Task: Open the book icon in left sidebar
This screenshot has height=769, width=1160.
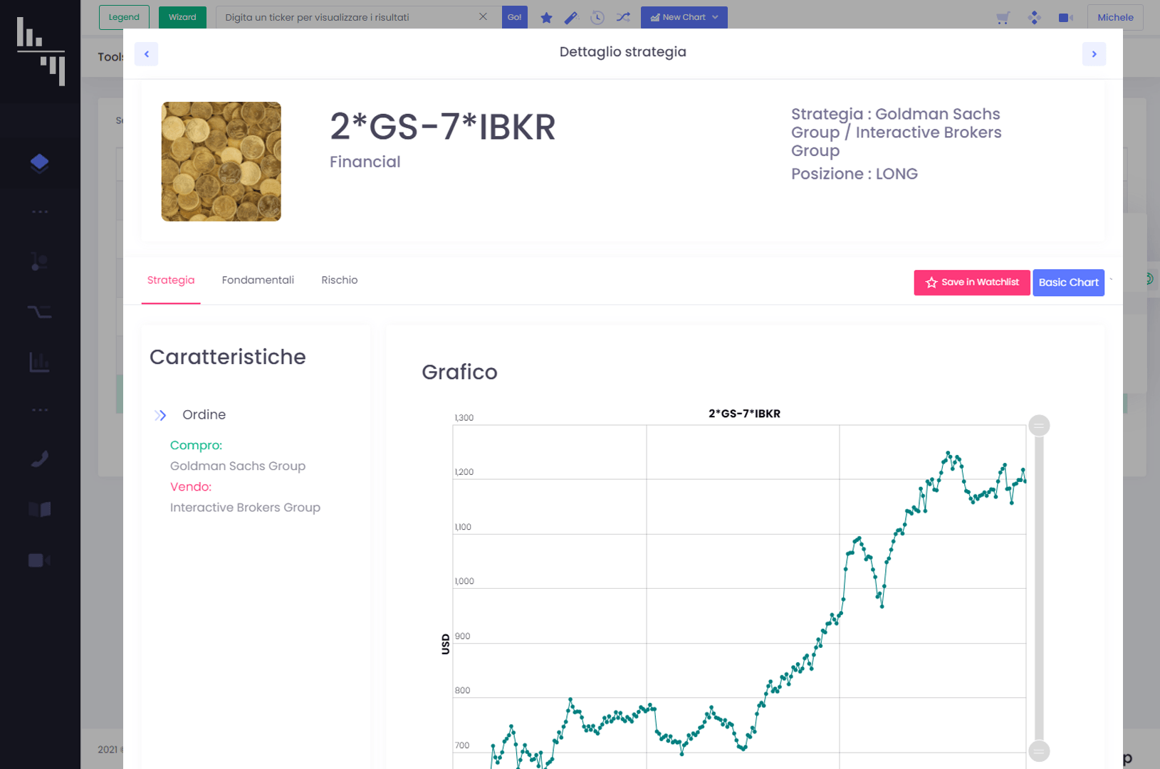Action: click(x=40, y=509)
